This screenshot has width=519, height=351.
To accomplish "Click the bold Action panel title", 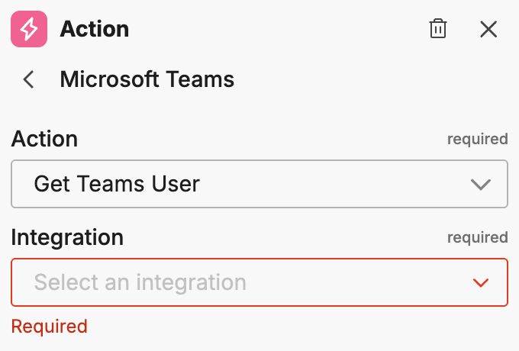I will click(x=95, y=30).
